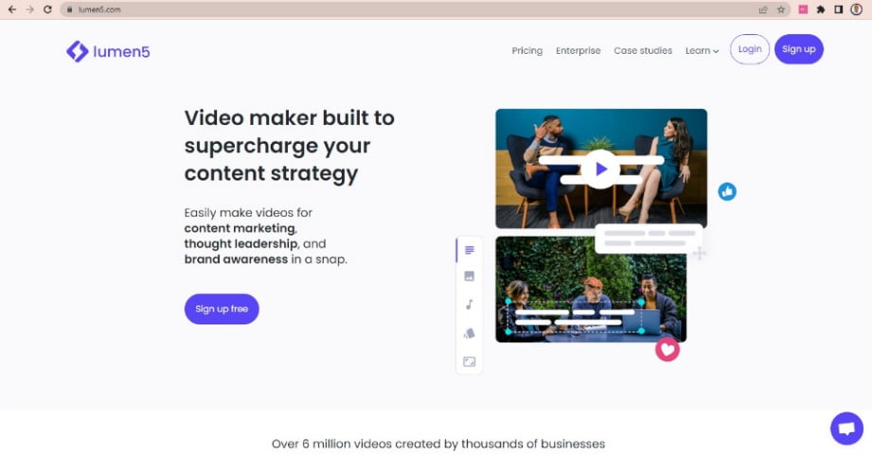Bookmark this page with the star icon

point(781,9)
